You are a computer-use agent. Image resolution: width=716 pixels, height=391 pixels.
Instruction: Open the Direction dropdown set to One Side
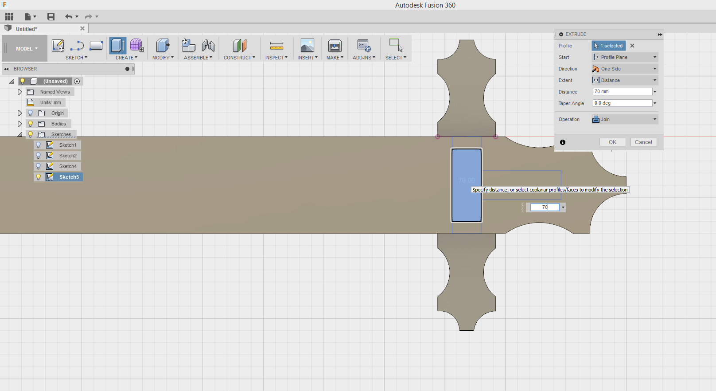[x=625, y=69]
